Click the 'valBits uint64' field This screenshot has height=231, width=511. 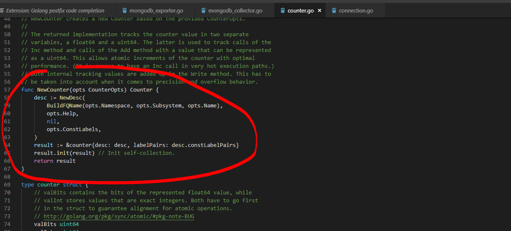(x=56, y=224)
